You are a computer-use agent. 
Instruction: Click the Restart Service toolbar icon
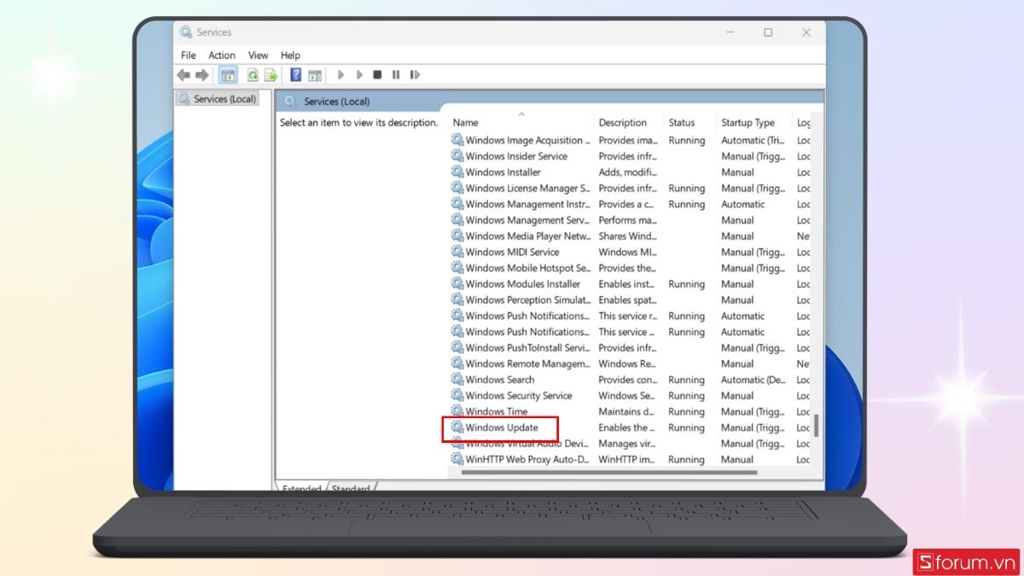pos(415,75)
